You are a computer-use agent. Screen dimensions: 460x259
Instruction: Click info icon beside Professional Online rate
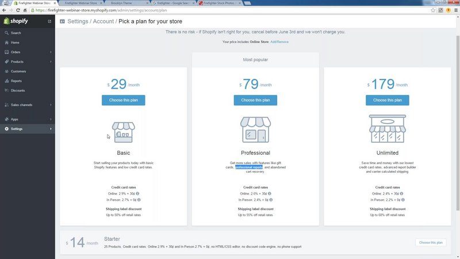[x=270, y=193]
